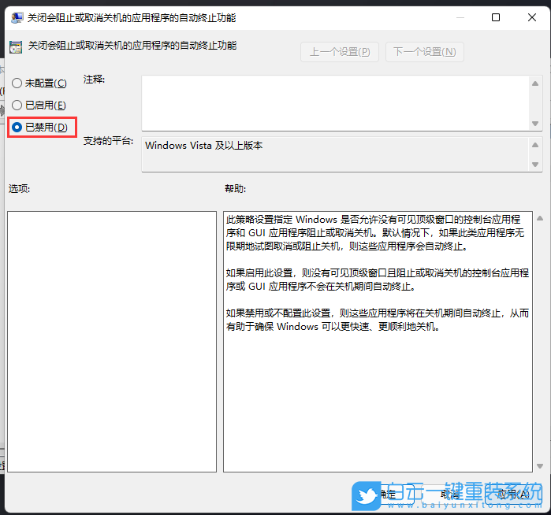Click the help paragraph starting 如果禁用或不配置
551x515 pixels.
(x=377, y=320)
